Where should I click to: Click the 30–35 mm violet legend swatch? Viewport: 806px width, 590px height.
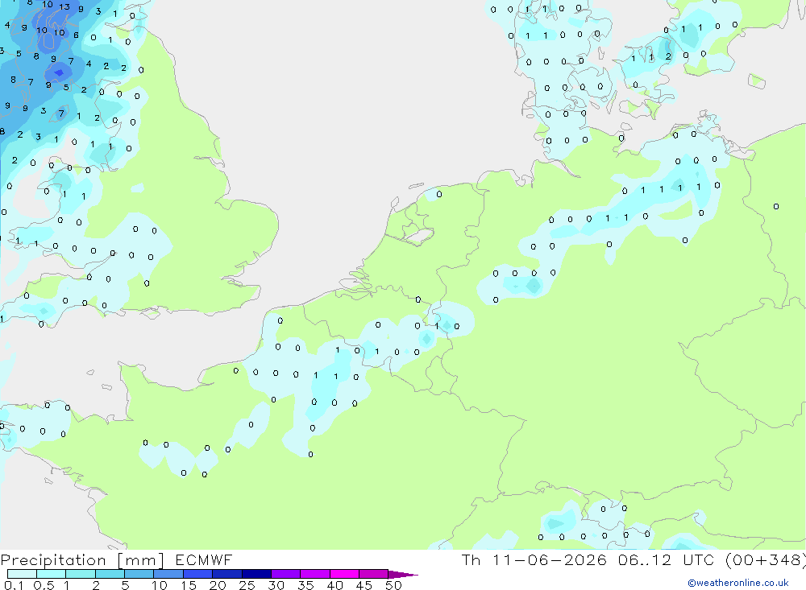tap(286, 574)
